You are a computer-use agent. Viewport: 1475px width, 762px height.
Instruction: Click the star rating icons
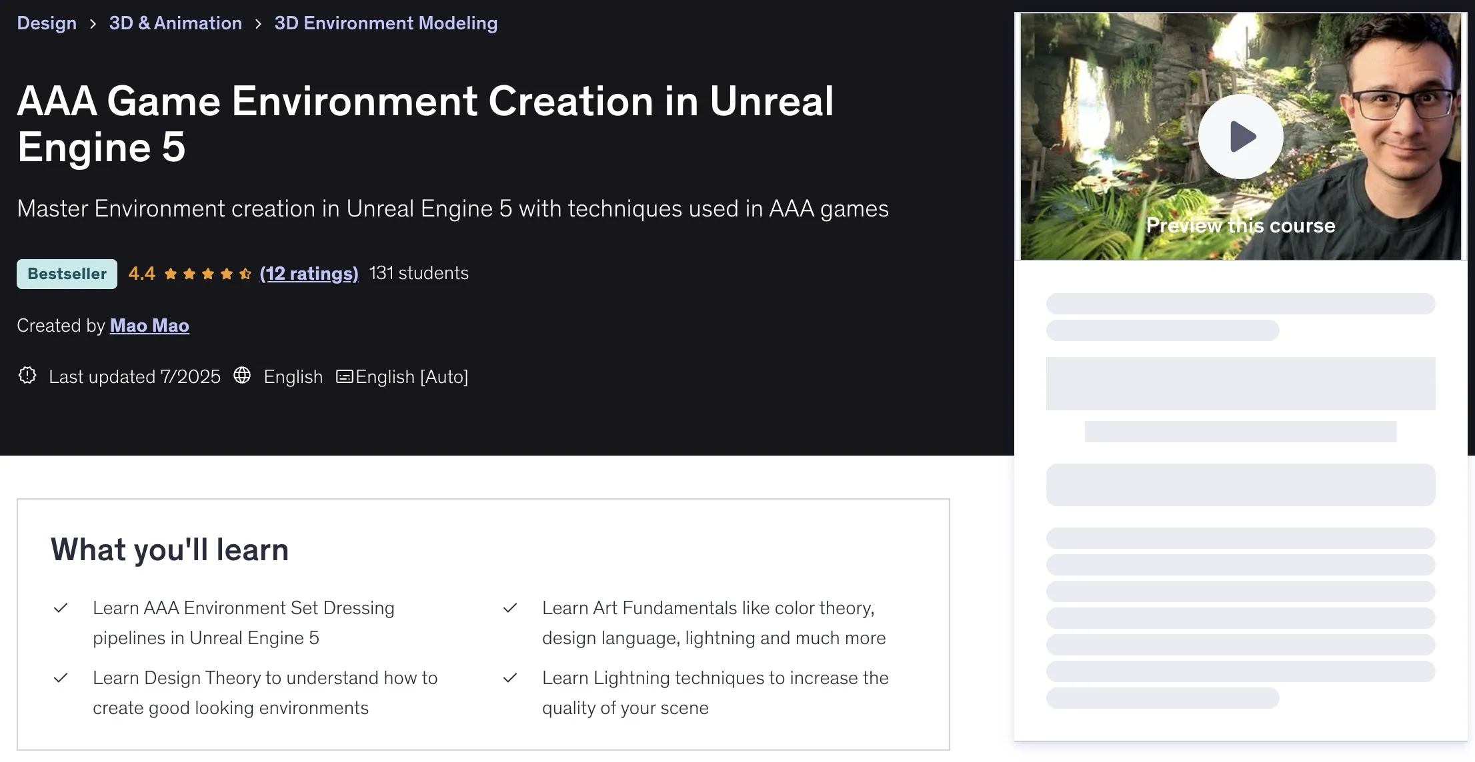[x=207, y=274]
